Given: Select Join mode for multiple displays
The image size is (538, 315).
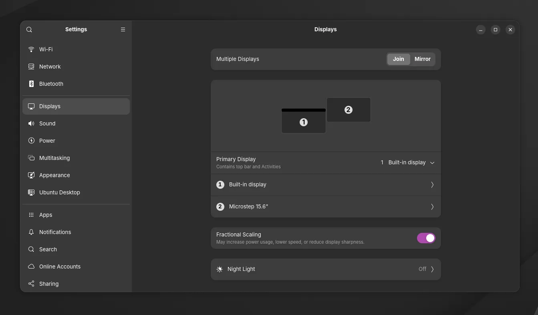Looking at the screenshot, I should (x=398, y=59).
